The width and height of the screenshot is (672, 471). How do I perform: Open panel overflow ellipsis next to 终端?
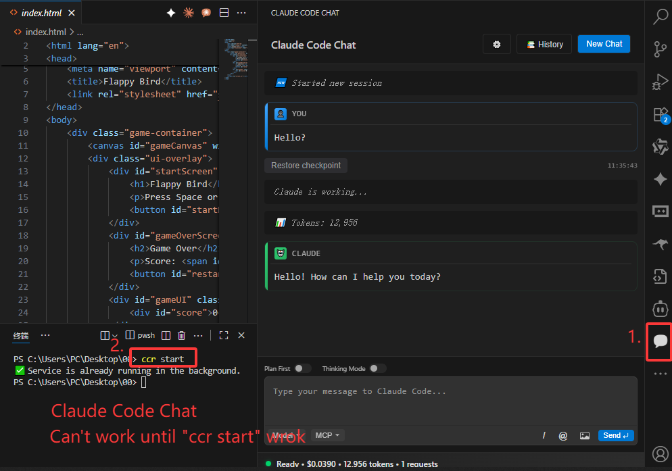point(45,335)
